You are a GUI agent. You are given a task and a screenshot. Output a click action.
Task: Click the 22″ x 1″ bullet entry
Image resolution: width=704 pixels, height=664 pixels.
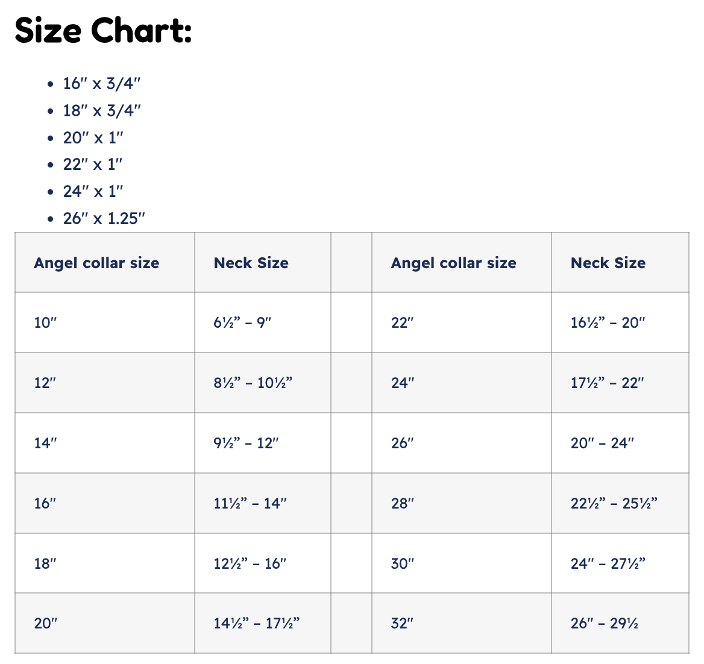(x=92, y=164)
